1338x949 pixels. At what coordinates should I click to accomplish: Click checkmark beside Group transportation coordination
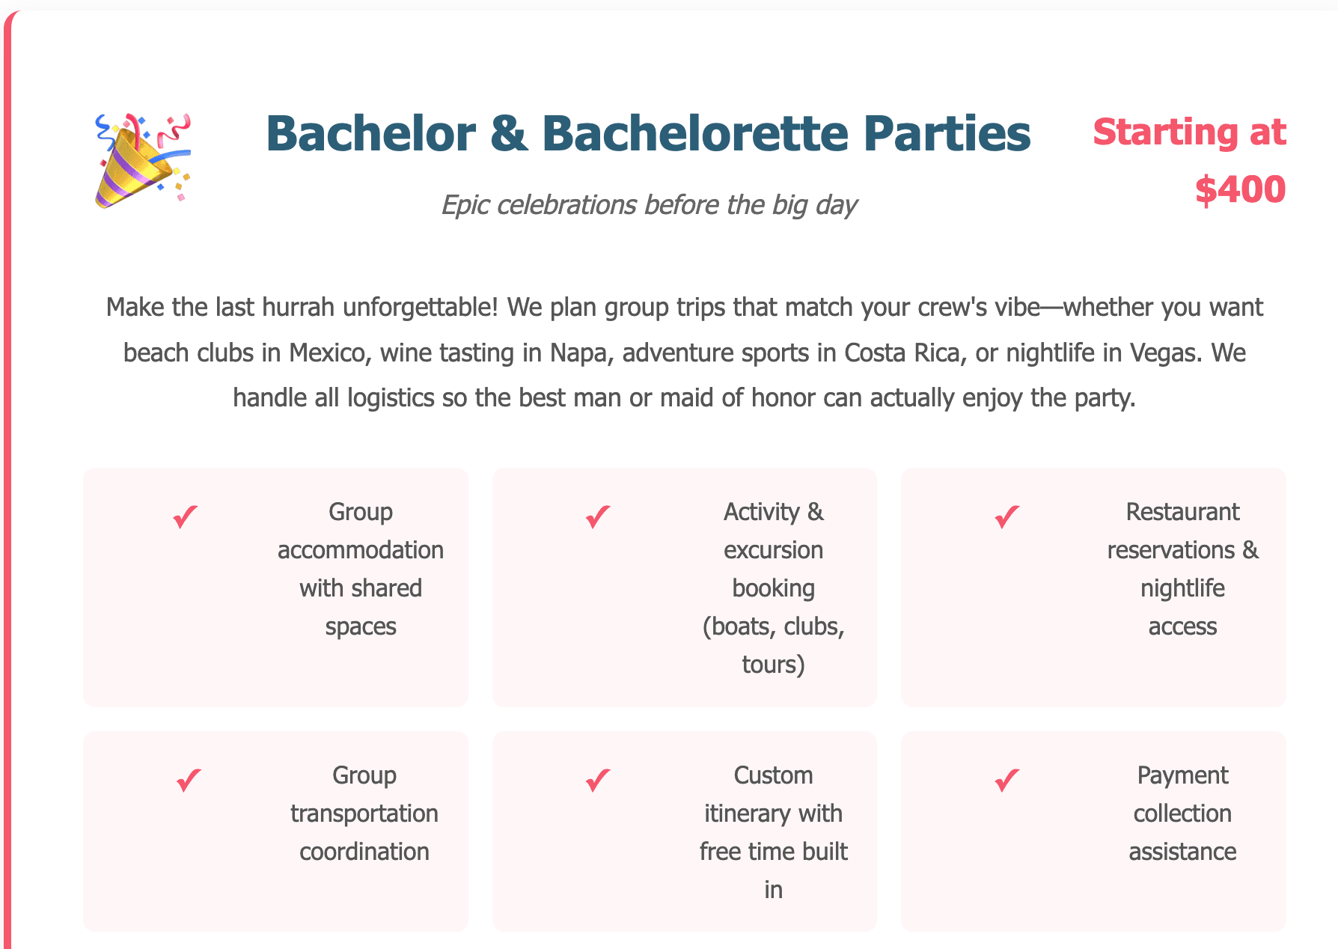pyautogui.click(x=188, y=780)
